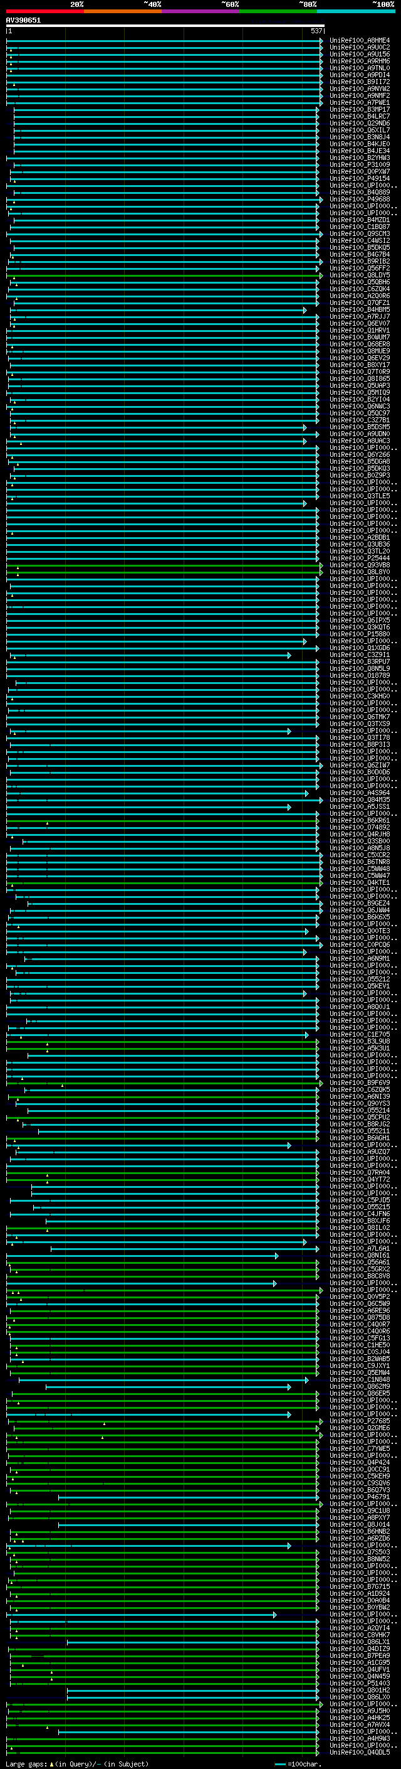Screen dimensions: 401x1769
Task: Open the UniRef100_P25444 entry
Action: (360, 558)
